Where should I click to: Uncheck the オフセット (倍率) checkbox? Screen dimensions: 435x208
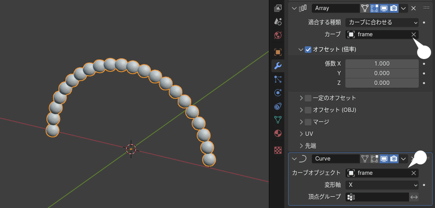point(308,49)
